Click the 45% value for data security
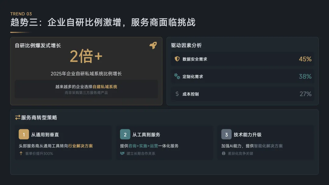The height and width of the screenshot is (185, 329). point(305,59)
